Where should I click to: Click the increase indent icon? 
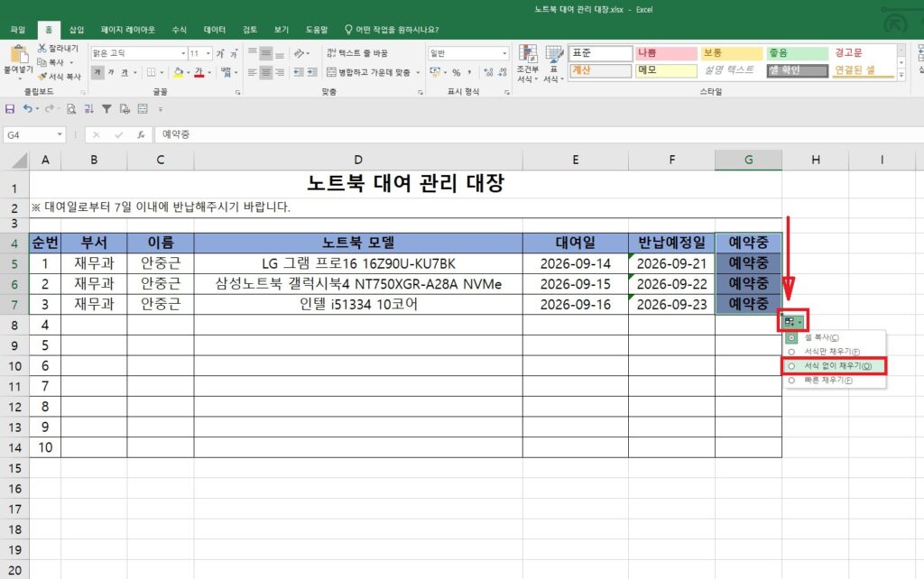[312, 72]
